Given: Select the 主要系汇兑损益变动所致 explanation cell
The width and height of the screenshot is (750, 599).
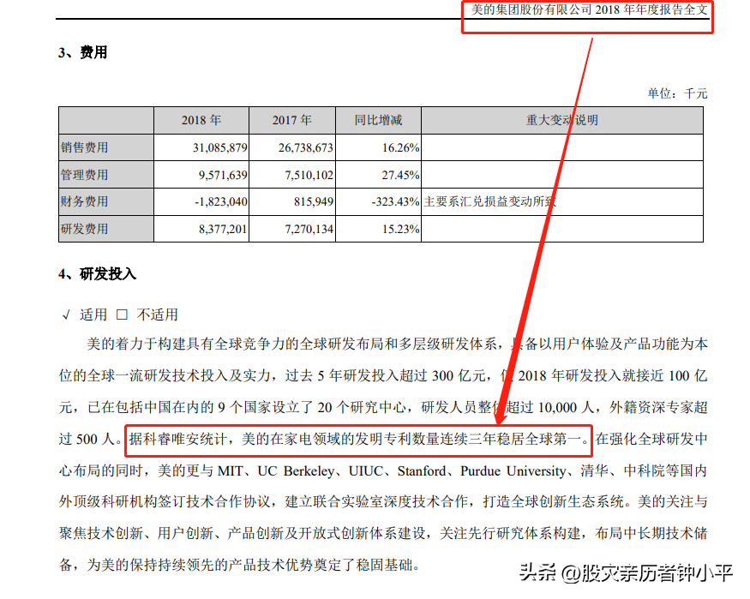Looking at the screenshot, I should pyautogui.click(x=490, y=202).
